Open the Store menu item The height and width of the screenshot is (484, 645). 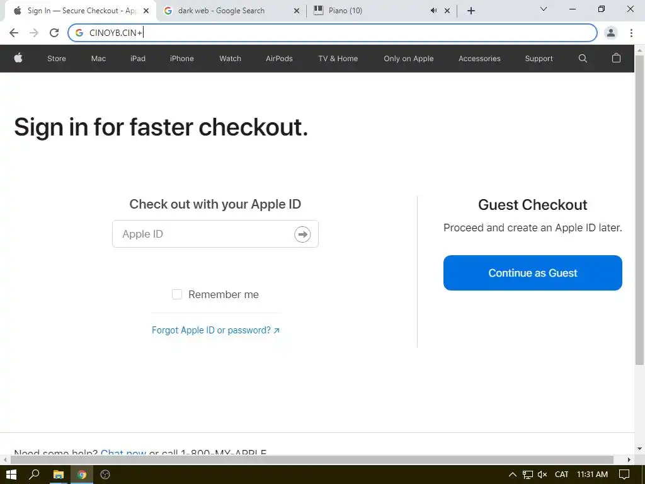[x=56, y=59]
